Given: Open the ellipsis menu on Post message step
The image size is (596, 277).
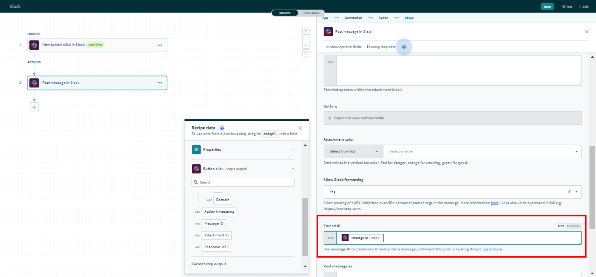Looking at the screenshot, I should tap(160, 83).
